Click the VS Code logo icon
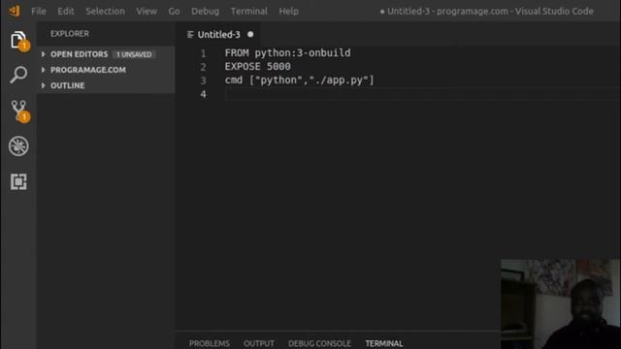 click(15, 11)
